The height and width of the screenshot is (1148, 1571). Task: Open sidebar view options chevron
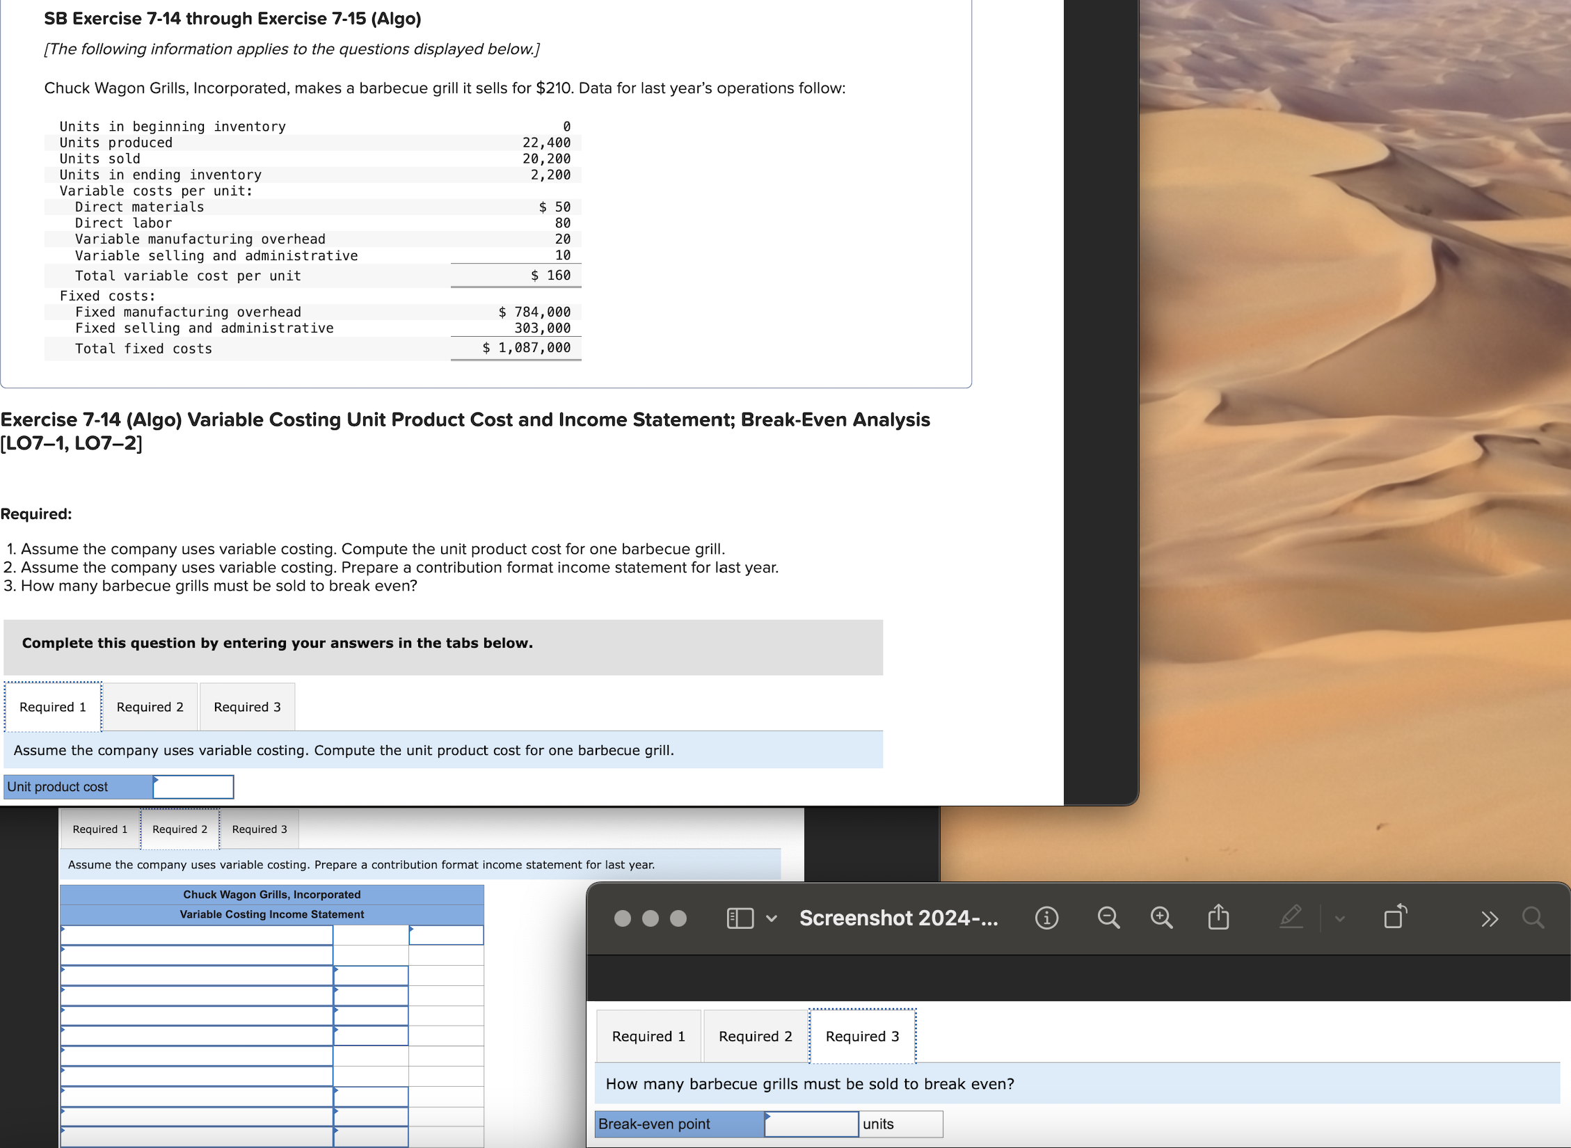pos(771,918)
